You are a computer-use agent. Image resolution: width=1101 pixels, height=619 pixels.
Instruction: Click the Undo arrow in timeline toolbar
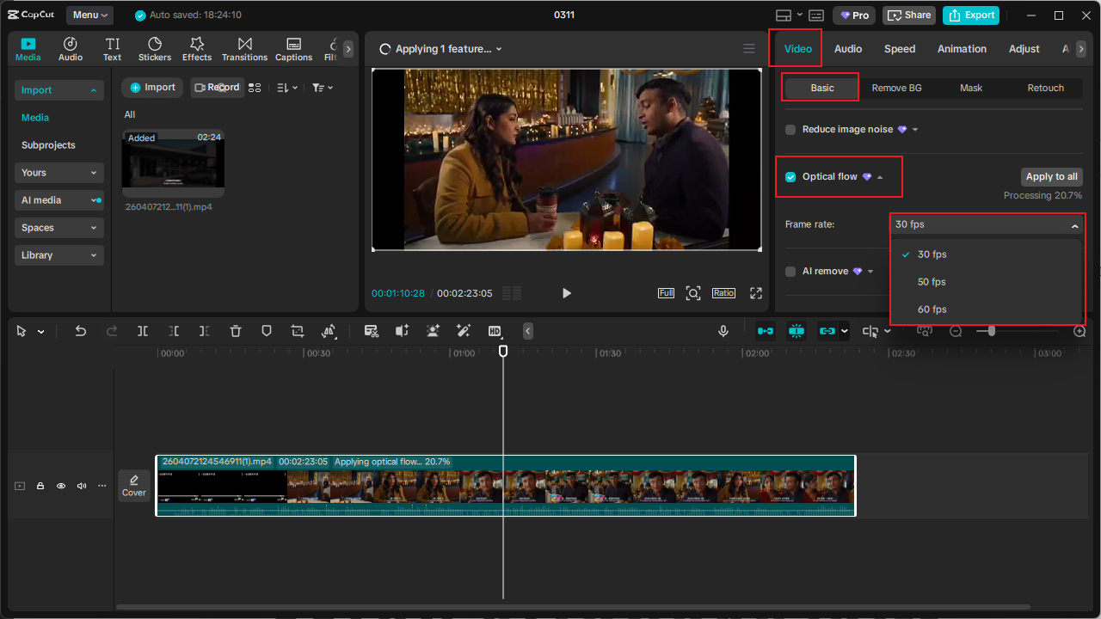tap(81, 331)
